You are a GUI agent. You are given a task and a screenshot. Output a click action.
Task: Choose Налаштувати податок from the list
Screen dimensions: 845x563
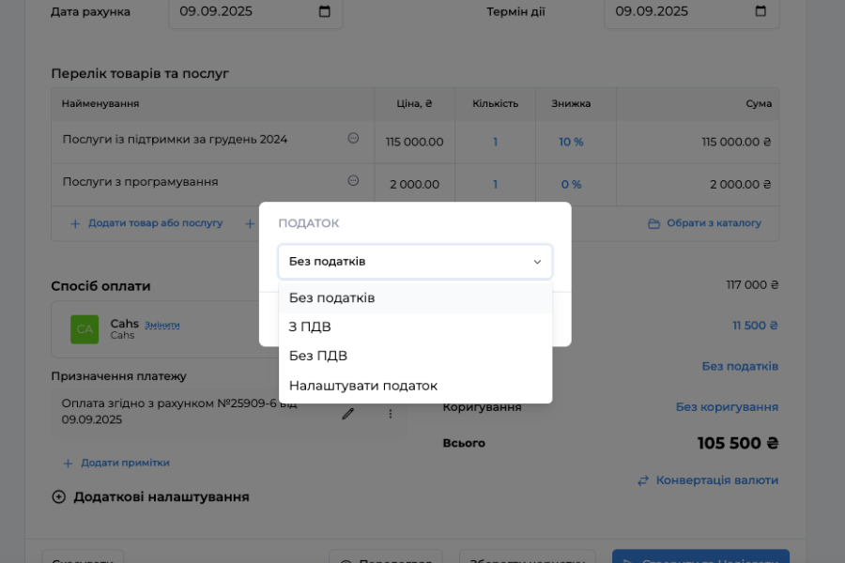coord(362,385)
